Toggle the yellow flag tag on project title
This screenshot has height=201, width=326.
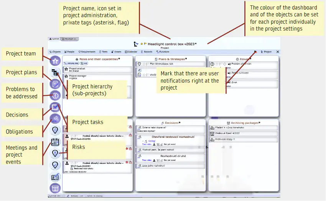(145, 44)
